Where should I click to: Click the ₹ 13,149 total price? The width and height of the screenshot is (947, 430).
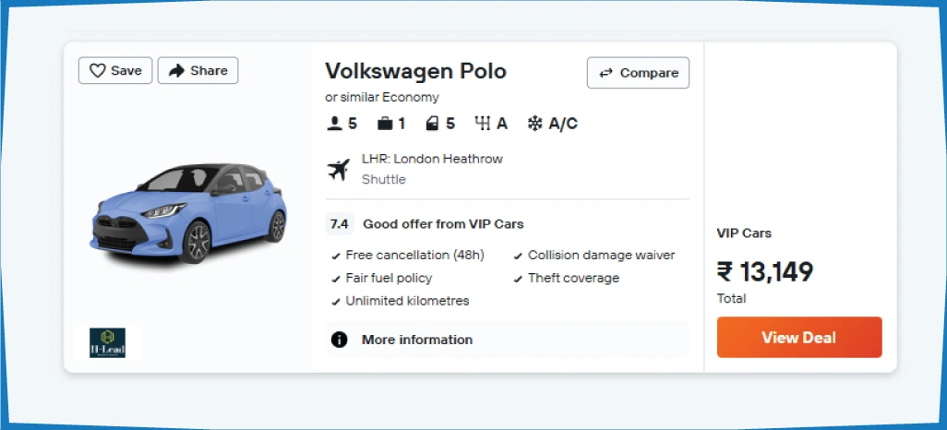765,271
